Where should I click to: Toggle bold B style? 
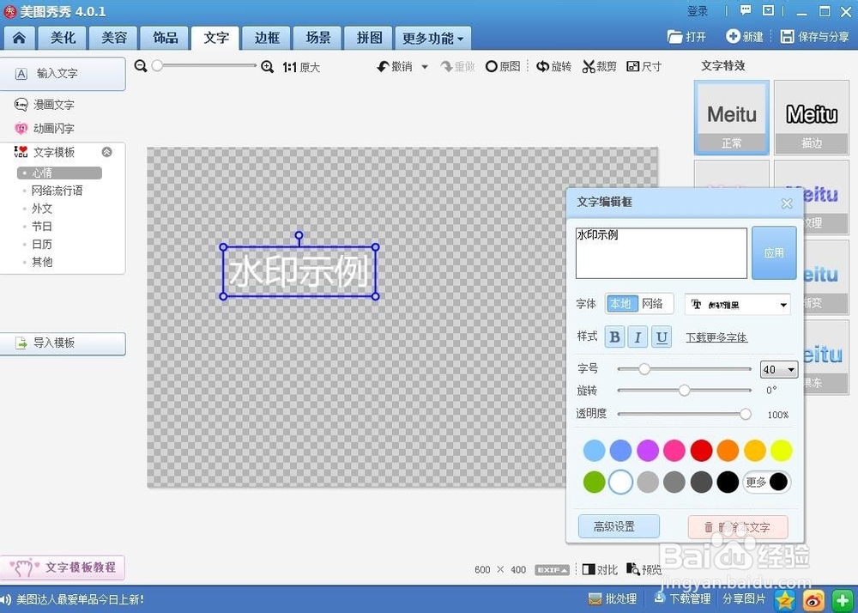pos(614,337)
